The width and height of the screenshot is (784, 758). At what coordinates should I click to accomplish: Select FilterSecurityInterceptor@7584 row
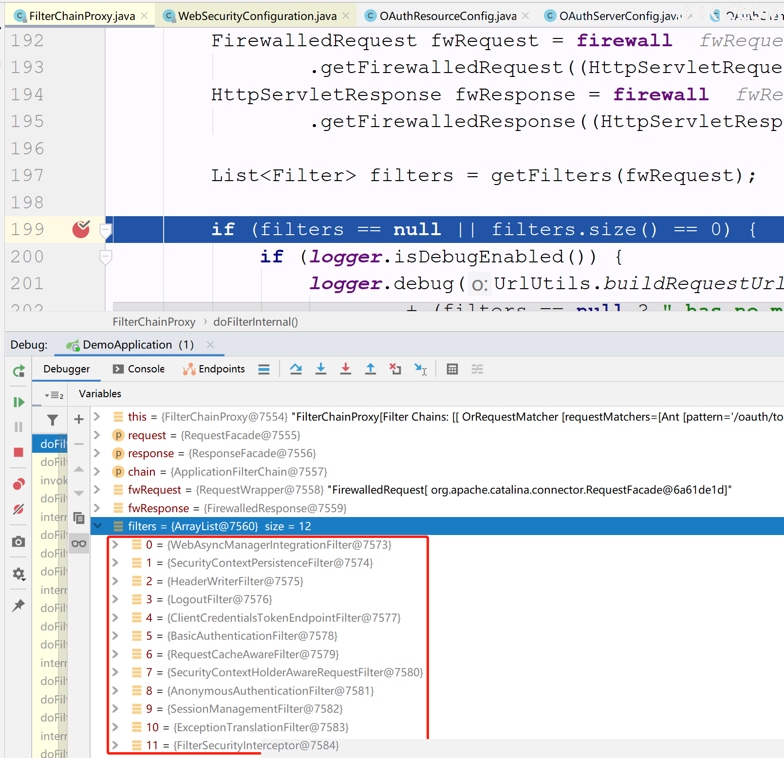(437, 745)
